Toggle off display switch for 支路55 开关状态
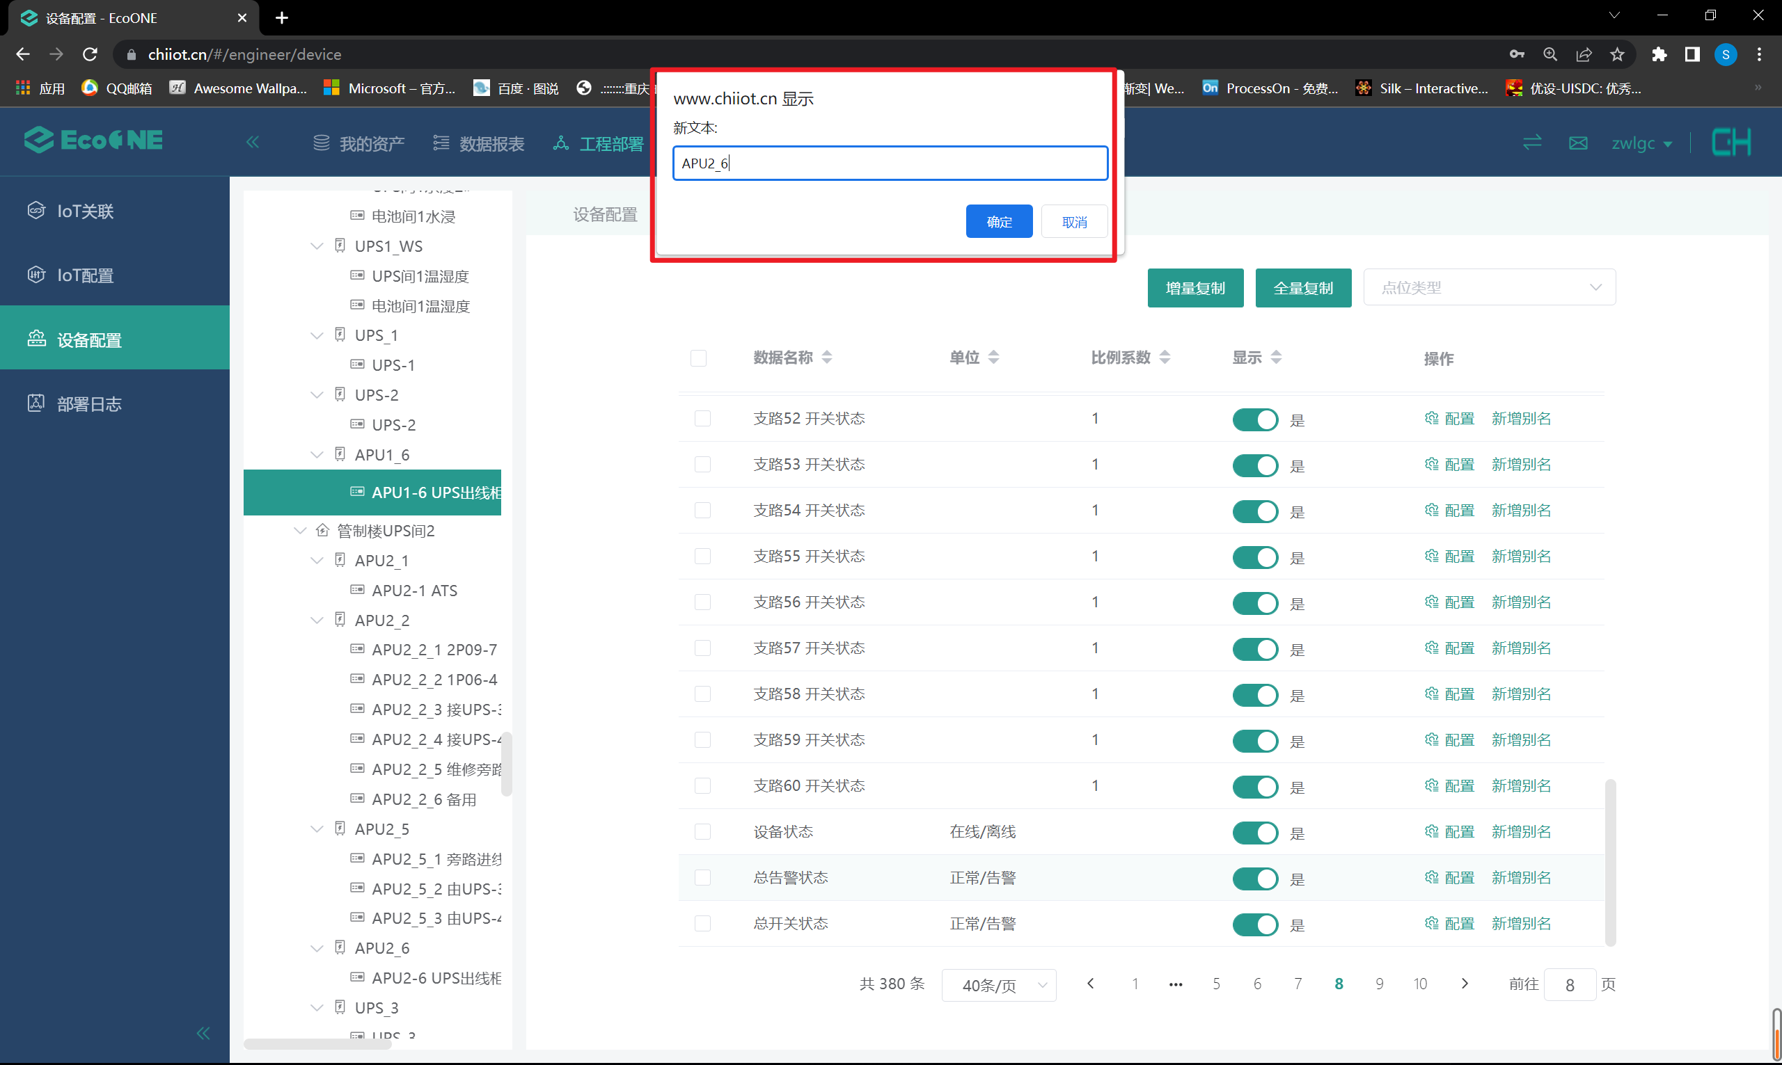This screenshot has width=1782, height=1065. 1254,557
